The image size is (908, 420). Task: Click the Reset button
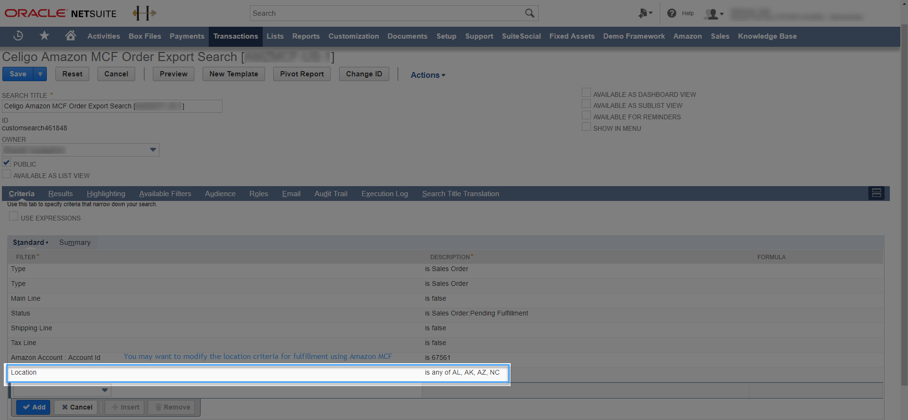click(x=72, y=74)
